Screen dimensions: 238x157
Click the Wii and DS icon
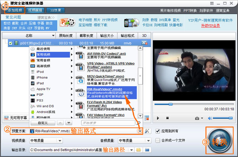tap(33, 106)
